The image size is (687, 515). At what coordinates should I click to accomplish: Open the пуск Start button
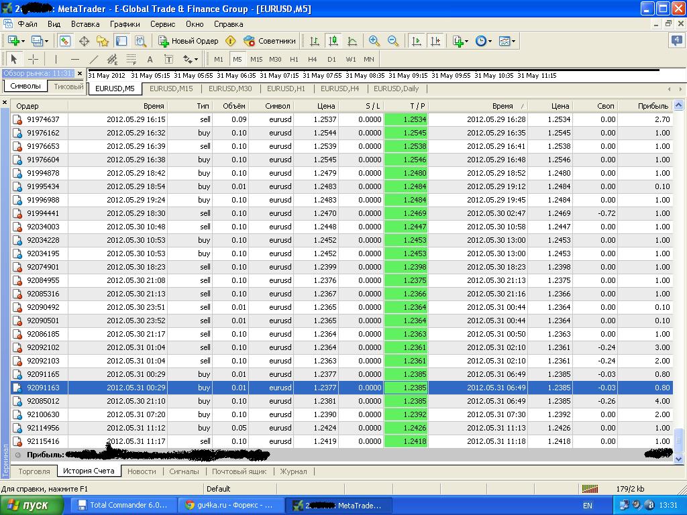point(32,506)
